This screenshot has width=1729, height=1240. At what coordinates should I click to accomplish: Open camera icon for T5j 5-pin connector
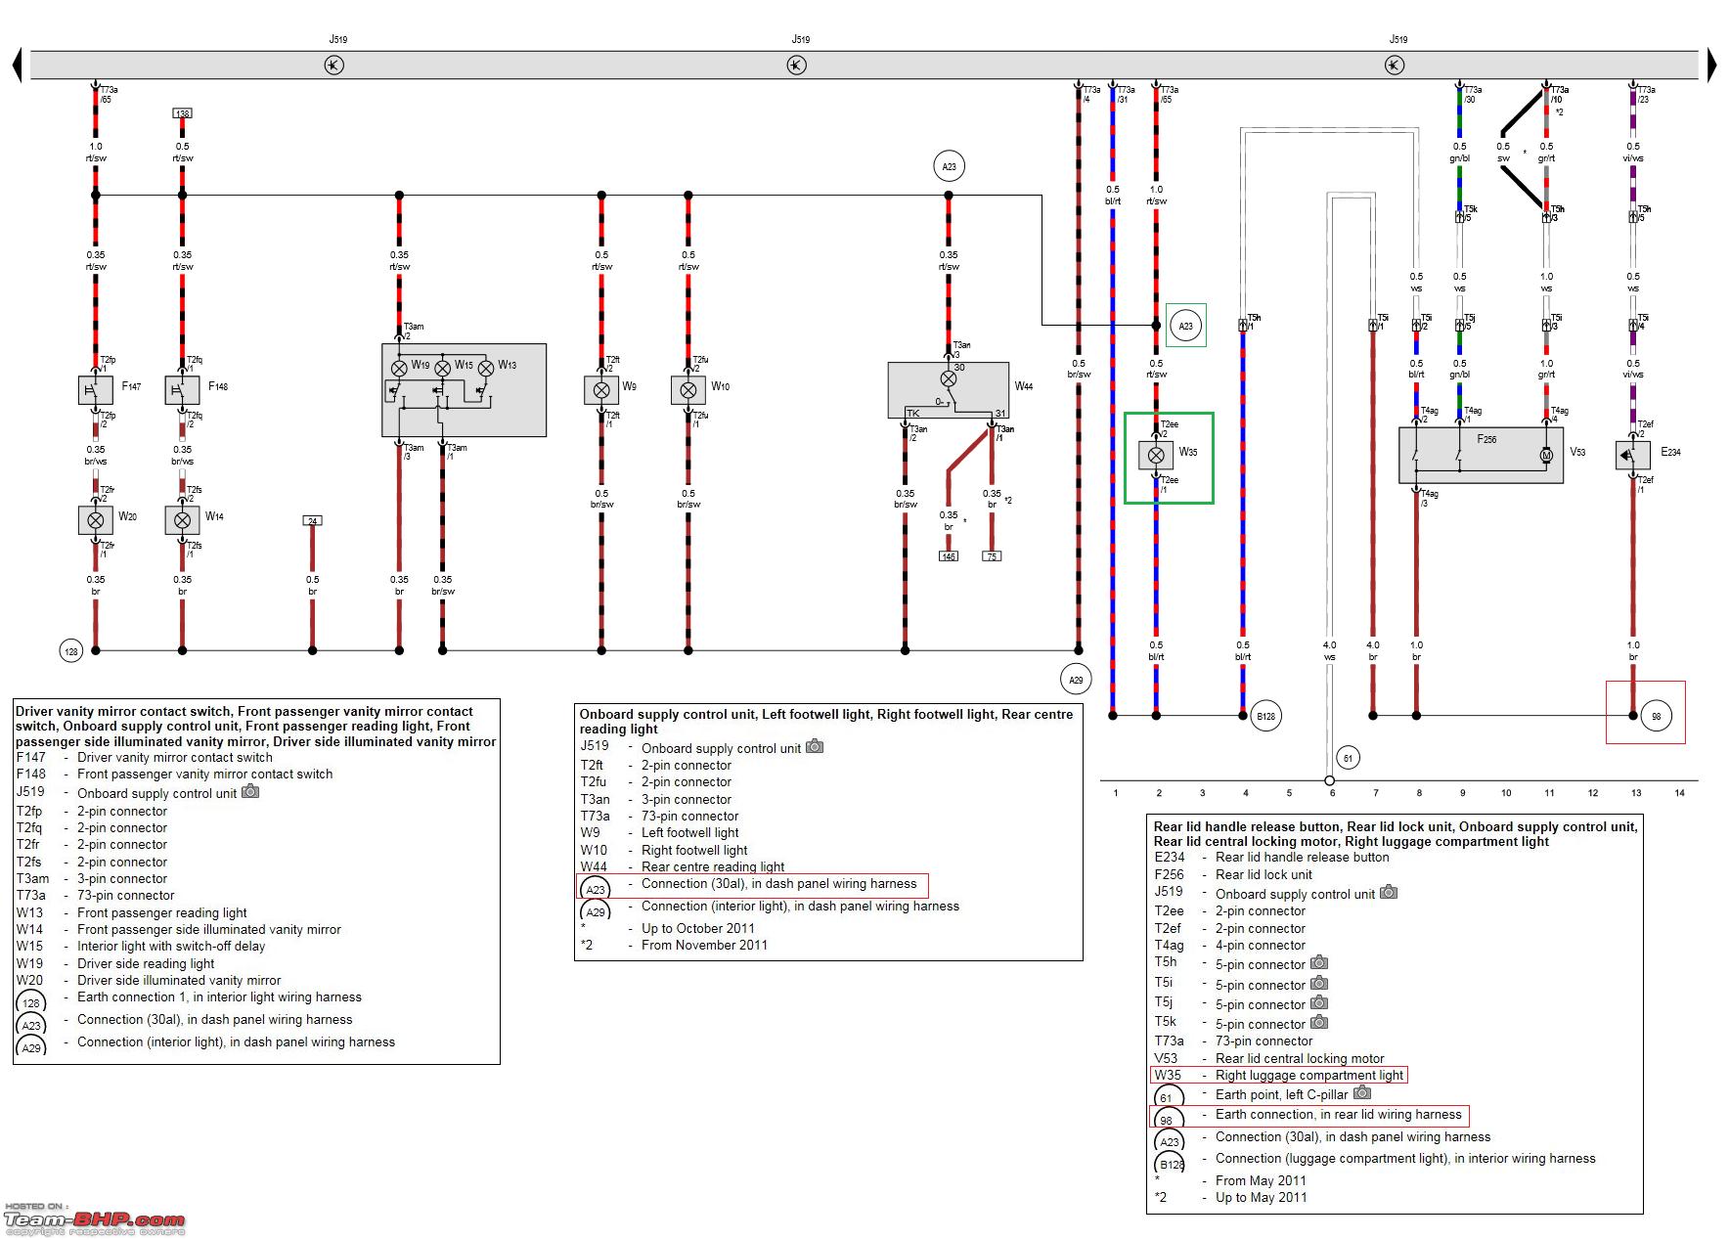coord(1319,1002)
